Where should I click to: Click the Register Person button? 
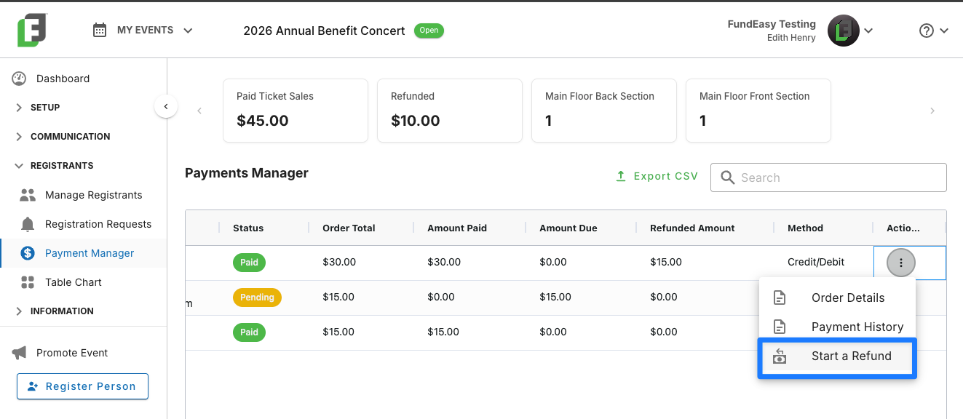coord(82,386)
